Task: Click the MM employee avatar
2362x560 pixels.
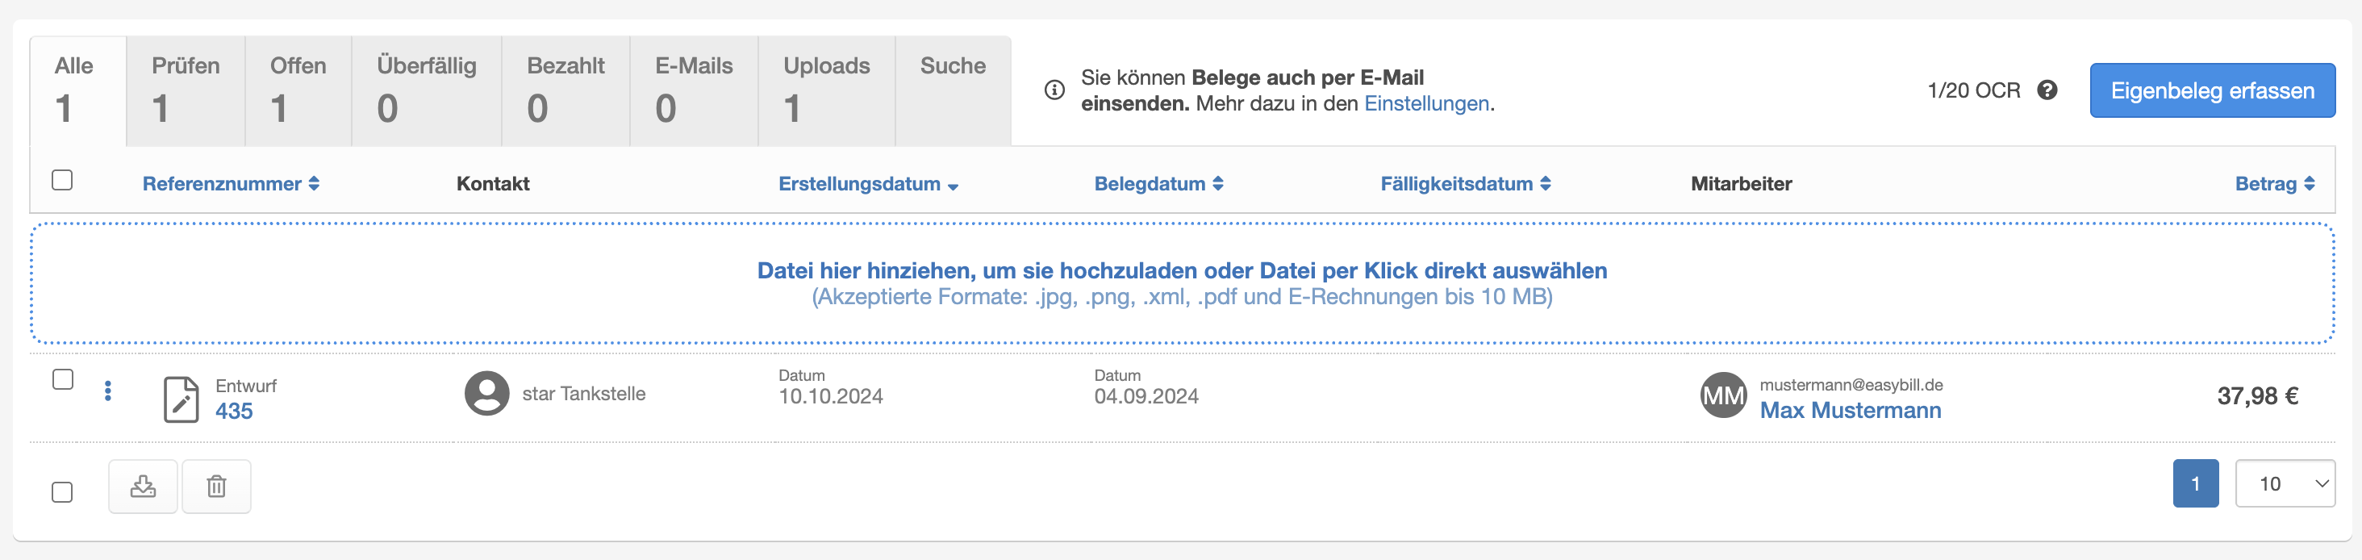Action: click(x=1723, y=395)
